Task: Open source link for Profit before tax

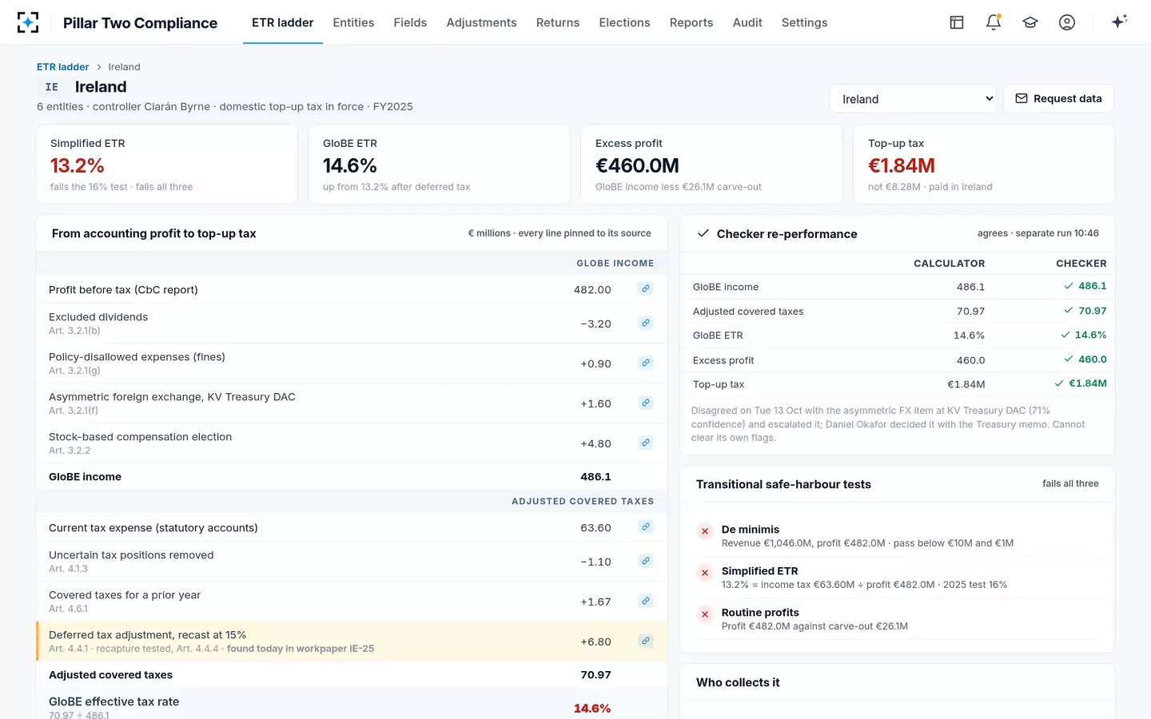Action: (646, 288)
